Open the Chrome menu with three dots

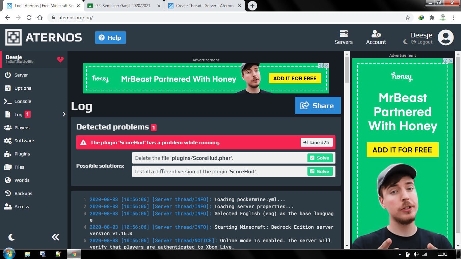click(454, 18)
